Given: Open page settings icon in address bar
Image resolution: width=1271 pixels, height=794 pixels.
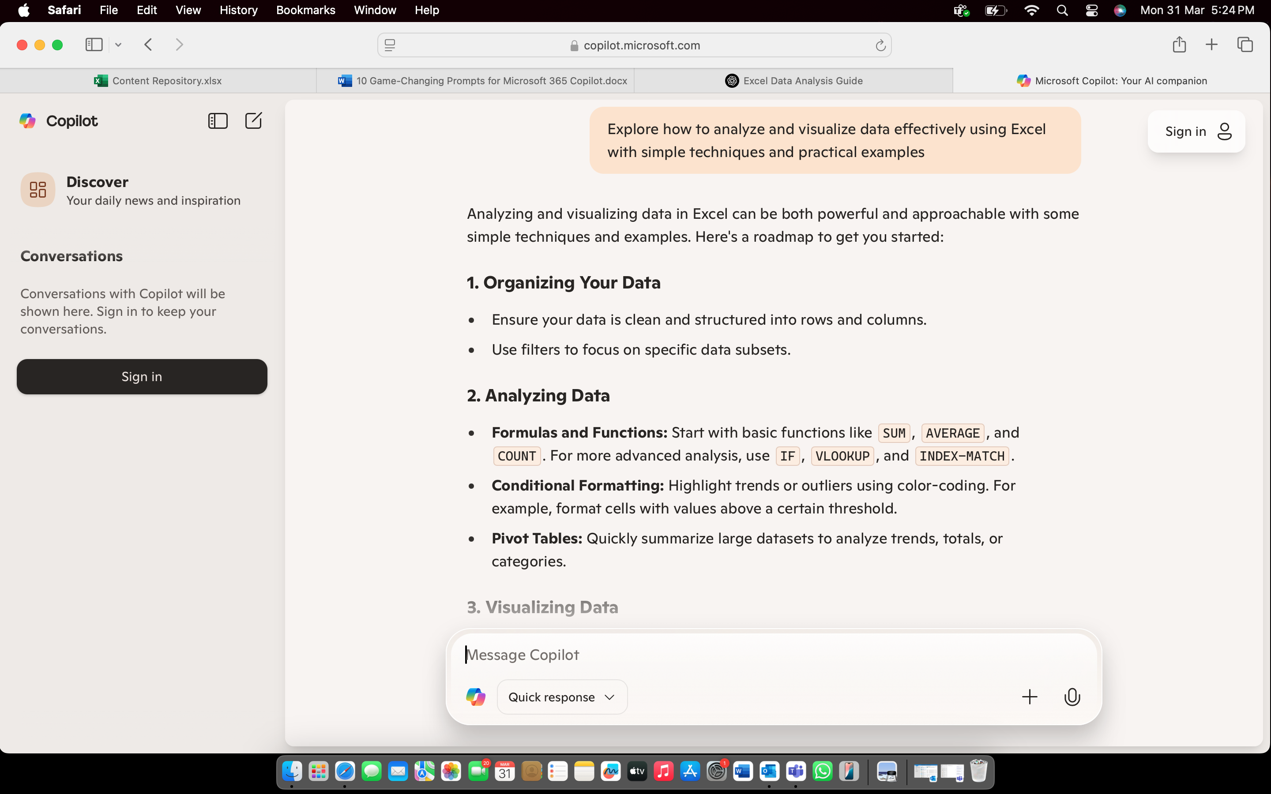Looking at the screenshot, I should [x=390, y=46].
